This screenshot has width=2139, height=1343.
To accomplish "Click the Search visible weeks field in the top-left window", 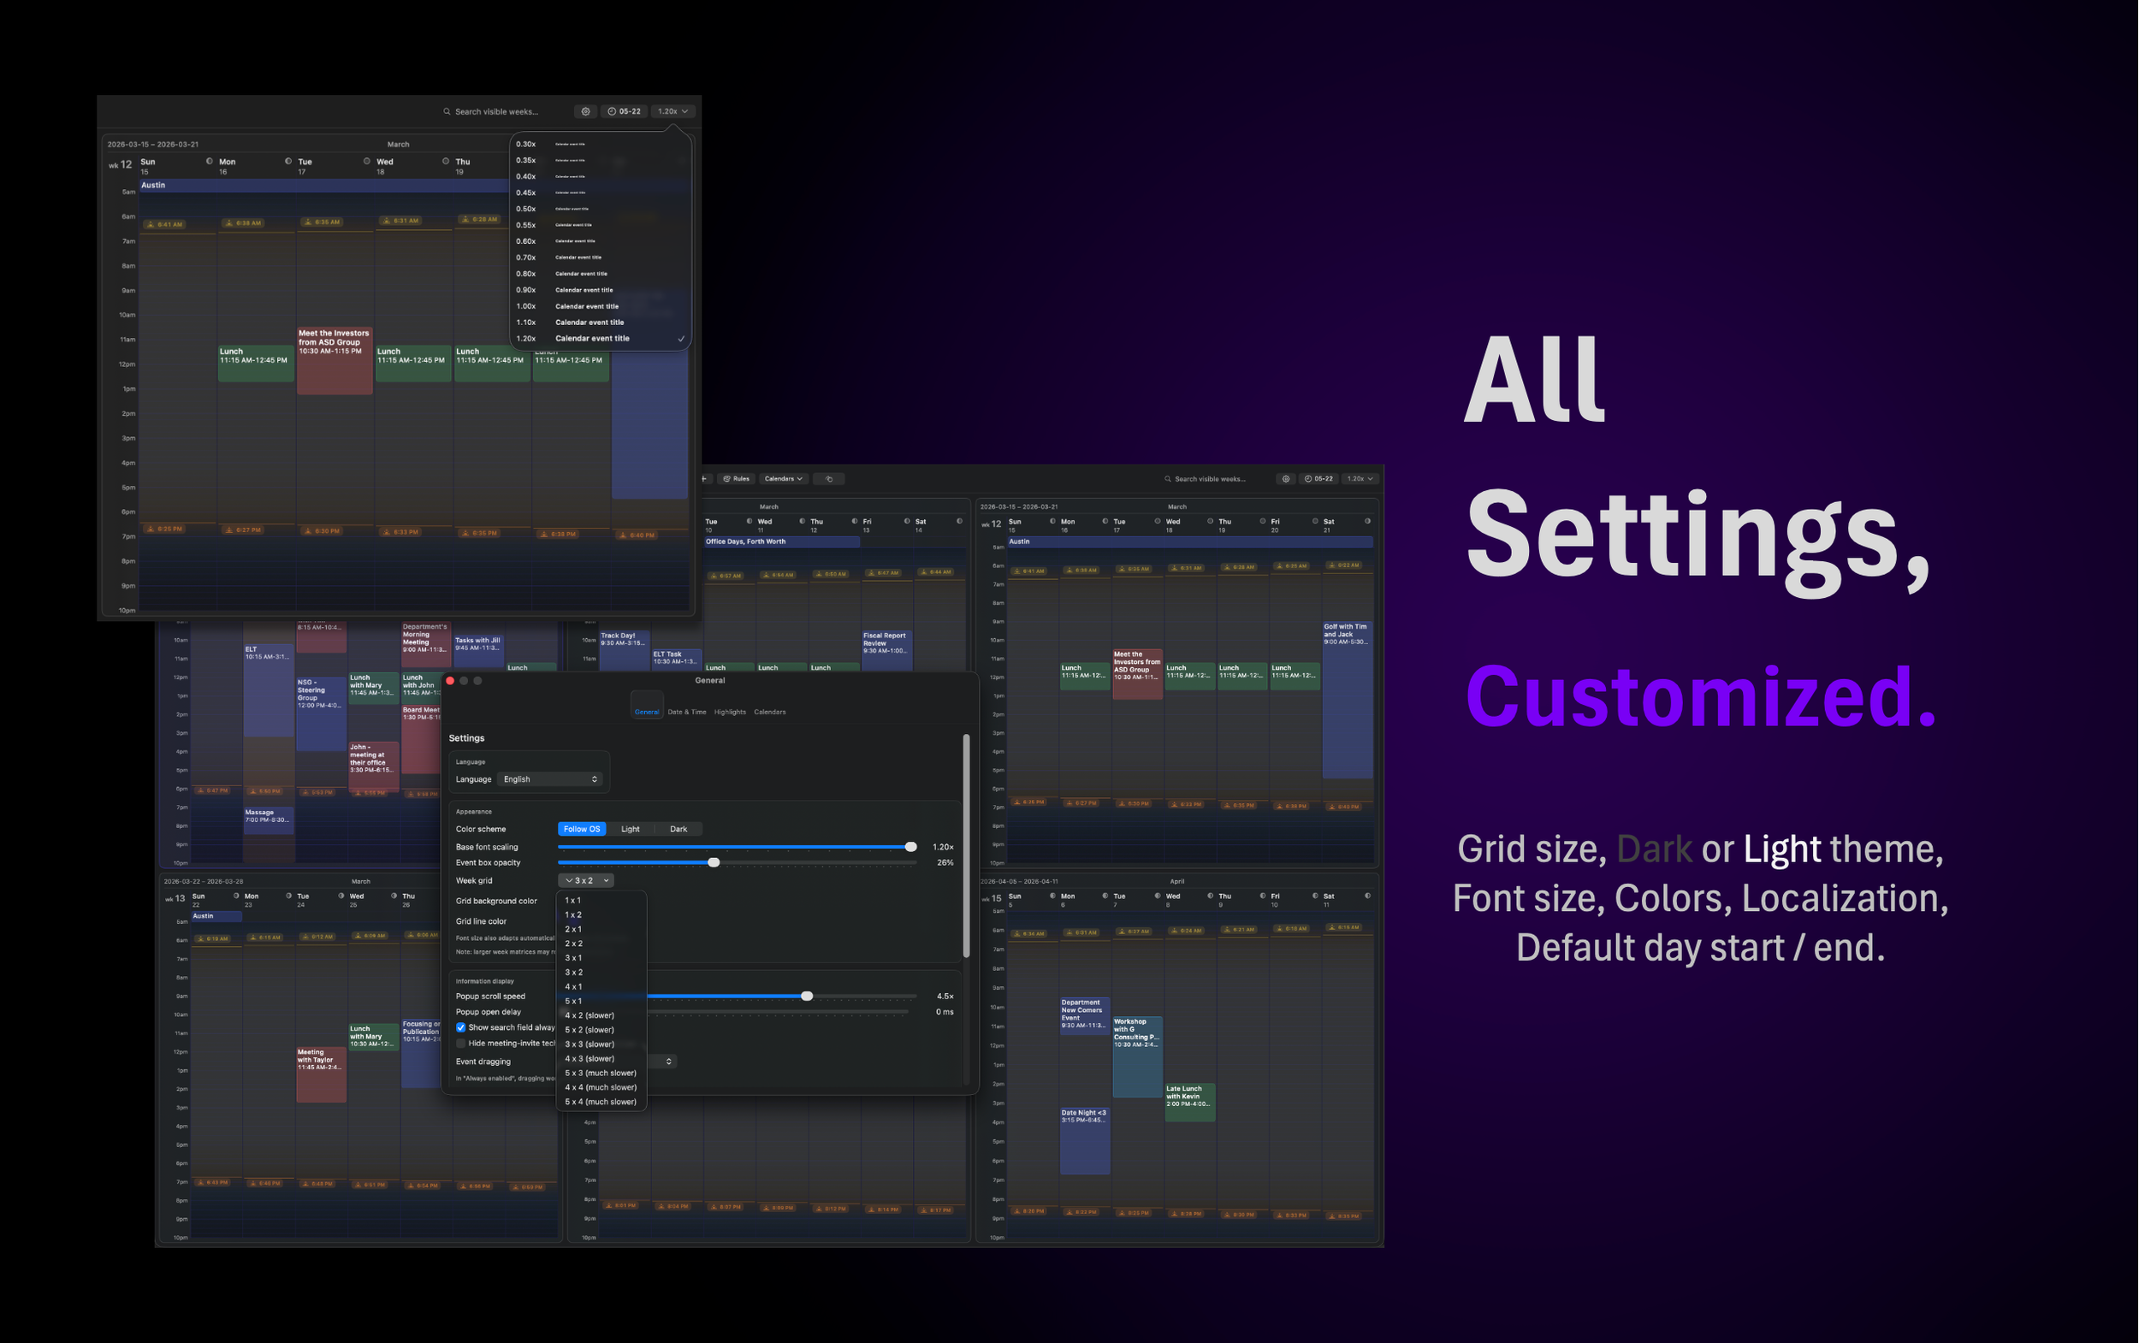I will (x=496, y=112).
